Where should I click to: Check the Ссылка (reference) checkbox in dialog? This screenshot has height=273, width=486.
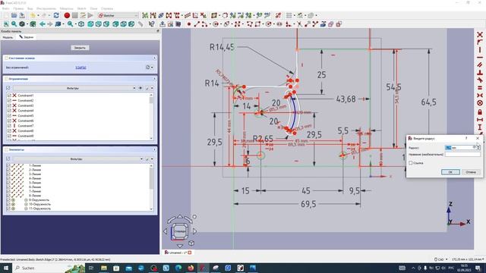(x=411, y=163)
